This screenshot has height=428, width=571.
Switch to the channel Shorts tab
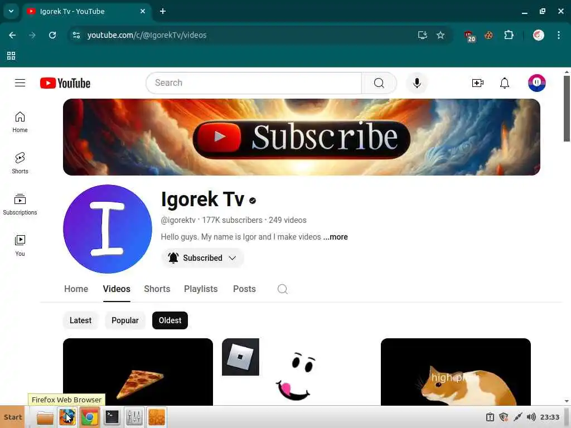click(x=157, y=289)
